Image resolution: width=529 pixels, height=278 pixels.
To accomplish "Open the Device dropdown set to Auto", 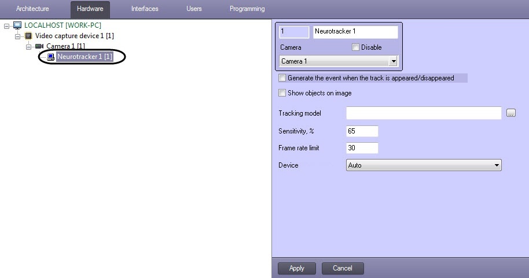I will pyautogui.click(x=497, y=165).
